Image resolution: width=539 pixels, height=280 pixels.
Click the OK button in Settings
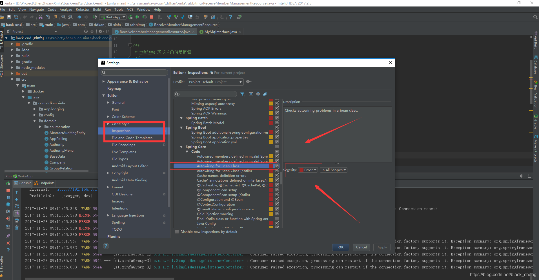(341, 247)
